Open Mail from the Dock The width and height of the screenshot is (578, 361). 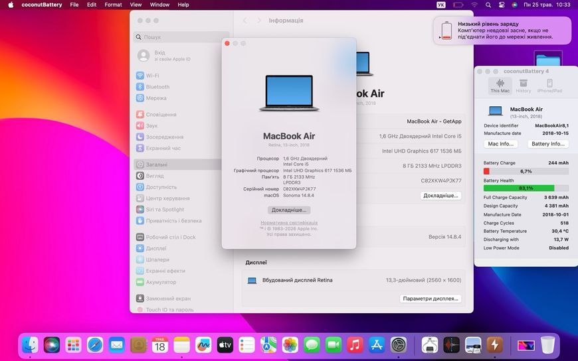[117, 345]
